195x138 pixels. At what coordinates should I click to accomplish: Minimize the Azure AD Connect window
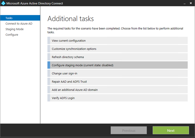pyautogui.click(x=185, y=3)
